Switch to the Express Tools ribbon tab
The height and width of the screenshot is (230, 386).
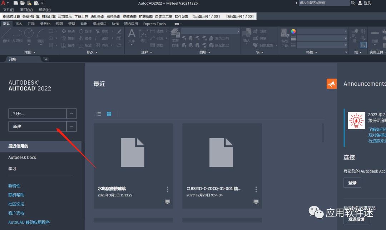pos(154,24)
